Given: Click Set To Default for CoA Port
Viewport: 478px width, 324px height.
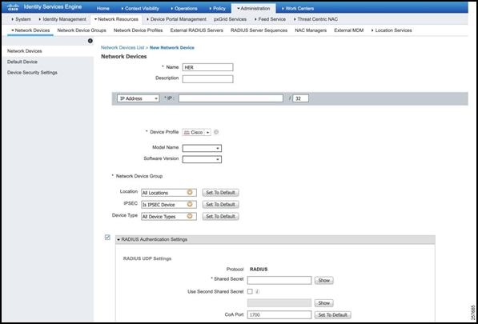Looking at the screenshot, I should point(332,315).
